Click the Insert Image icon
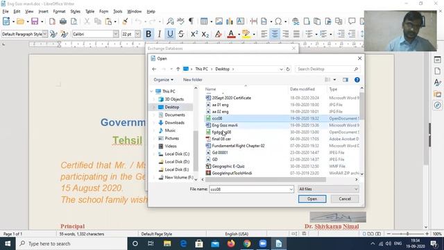 coord(219,22)
